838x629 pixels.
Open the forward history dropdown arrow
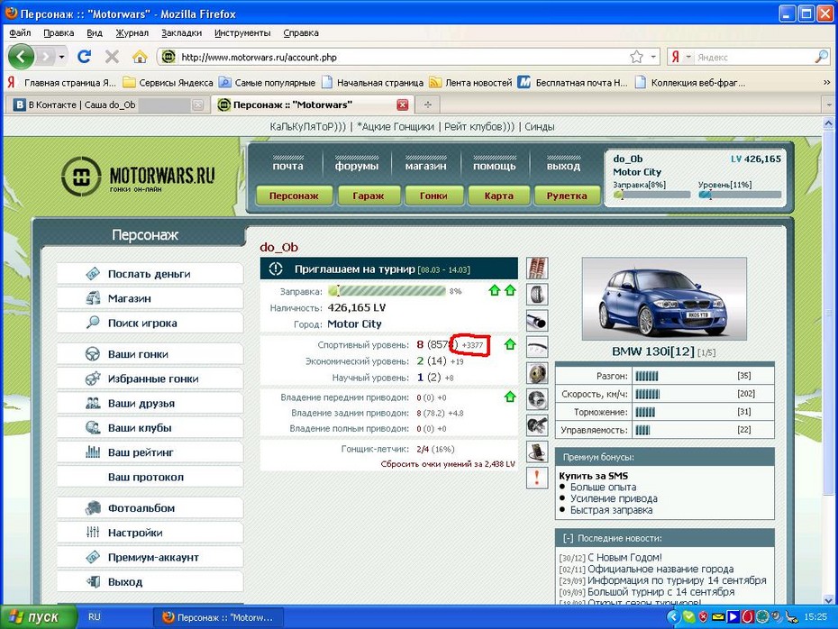[62, 57]
